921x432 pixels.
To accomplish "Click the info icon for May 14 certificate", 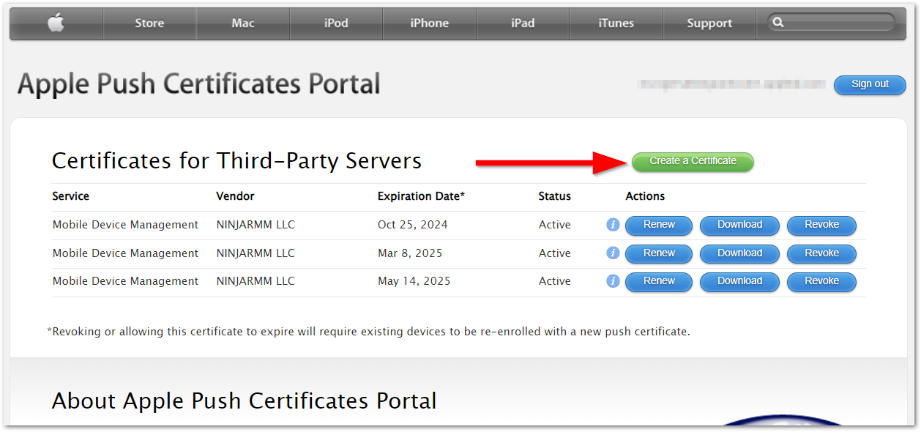I will [613, 281].
